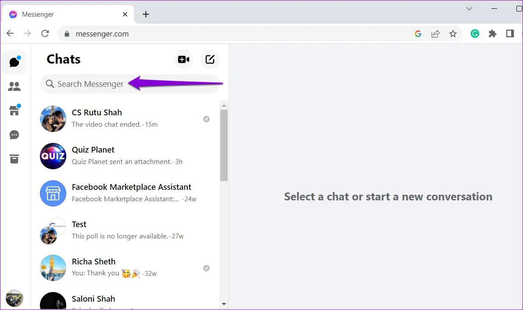Switch to the Messenger browser tab
This screenshot has height=310, width=523.
tap(38, 14)
